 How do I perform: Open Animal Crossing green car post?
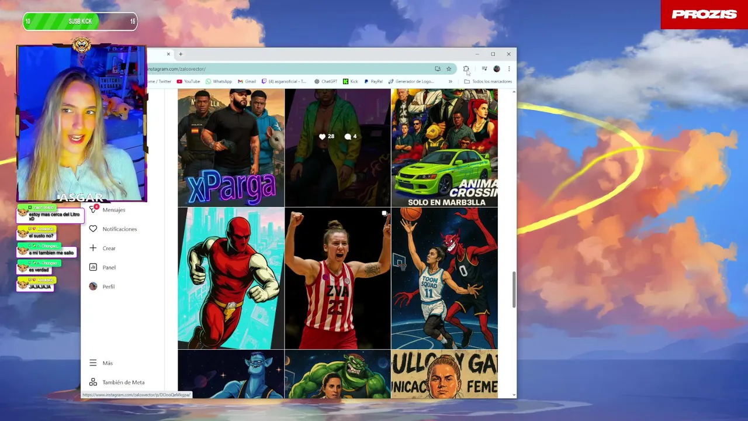pyautogui.click(x=445, y=148)
